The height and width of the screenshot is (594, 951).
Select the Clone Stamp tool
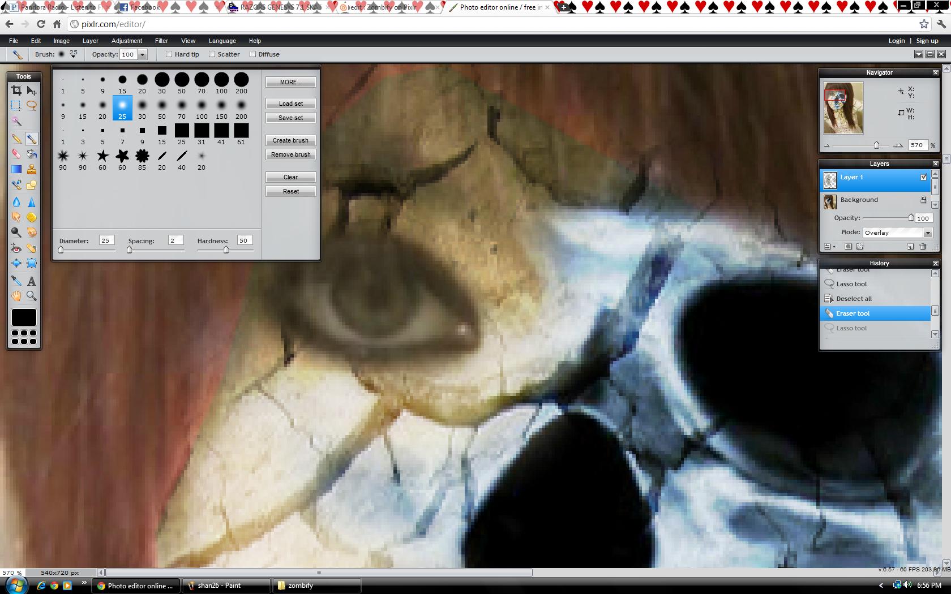32,169
